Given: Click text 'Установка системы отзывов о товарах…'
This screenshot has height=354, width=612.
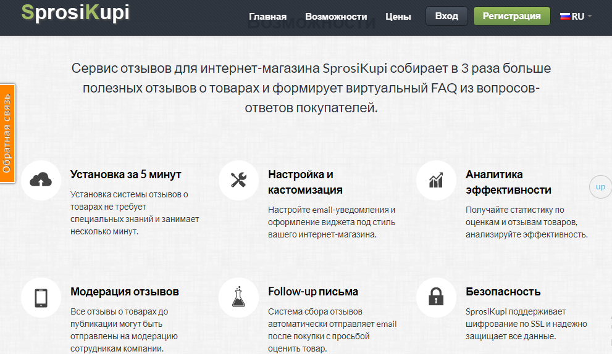Looking at the screenshot, I should click(x=135, y=213).
